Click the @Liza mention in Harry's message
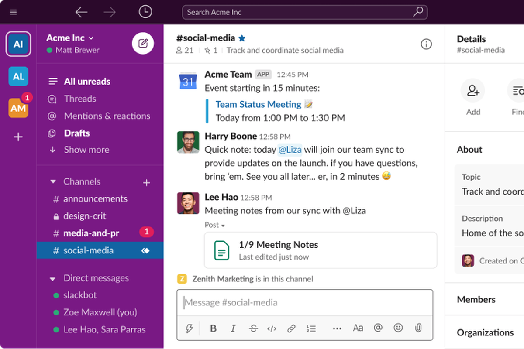Viewport: 524px width, 349px height. pyautogui.click(x=290, y=150)
